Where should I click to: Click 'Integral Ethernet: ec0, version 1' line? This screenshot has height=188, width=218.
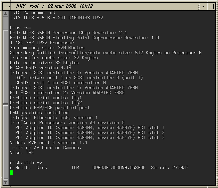click(54, 118)
